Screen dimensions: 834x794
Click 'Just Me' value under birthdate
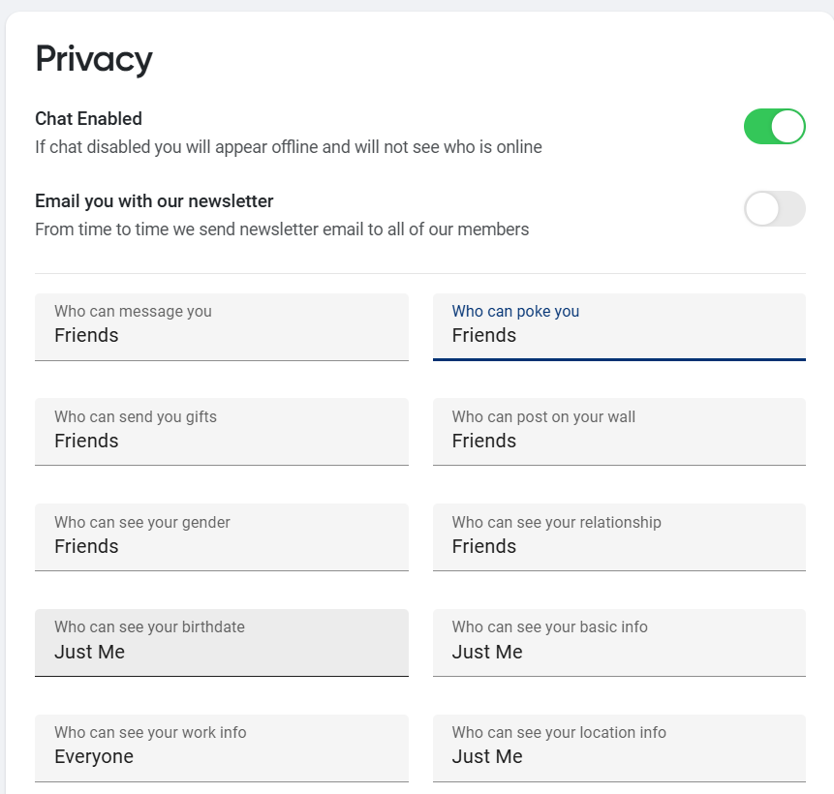coord(89,653)
